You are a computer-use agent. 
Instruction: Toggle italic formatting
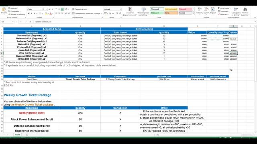click(x=31, y=13)
